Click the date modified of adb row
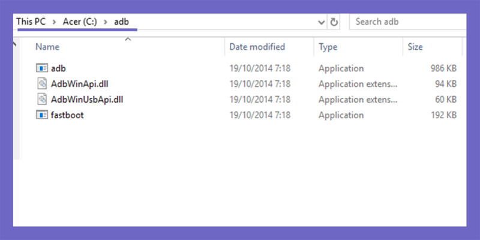 [x=260, y=68]
